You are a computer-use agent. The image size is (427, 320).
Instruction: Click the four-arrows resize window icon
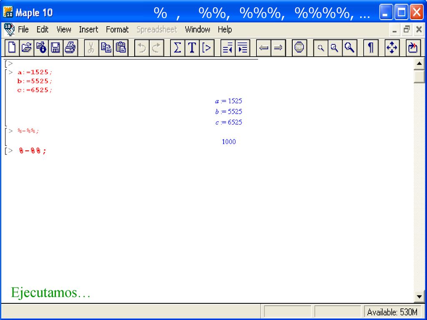[392, 48]
